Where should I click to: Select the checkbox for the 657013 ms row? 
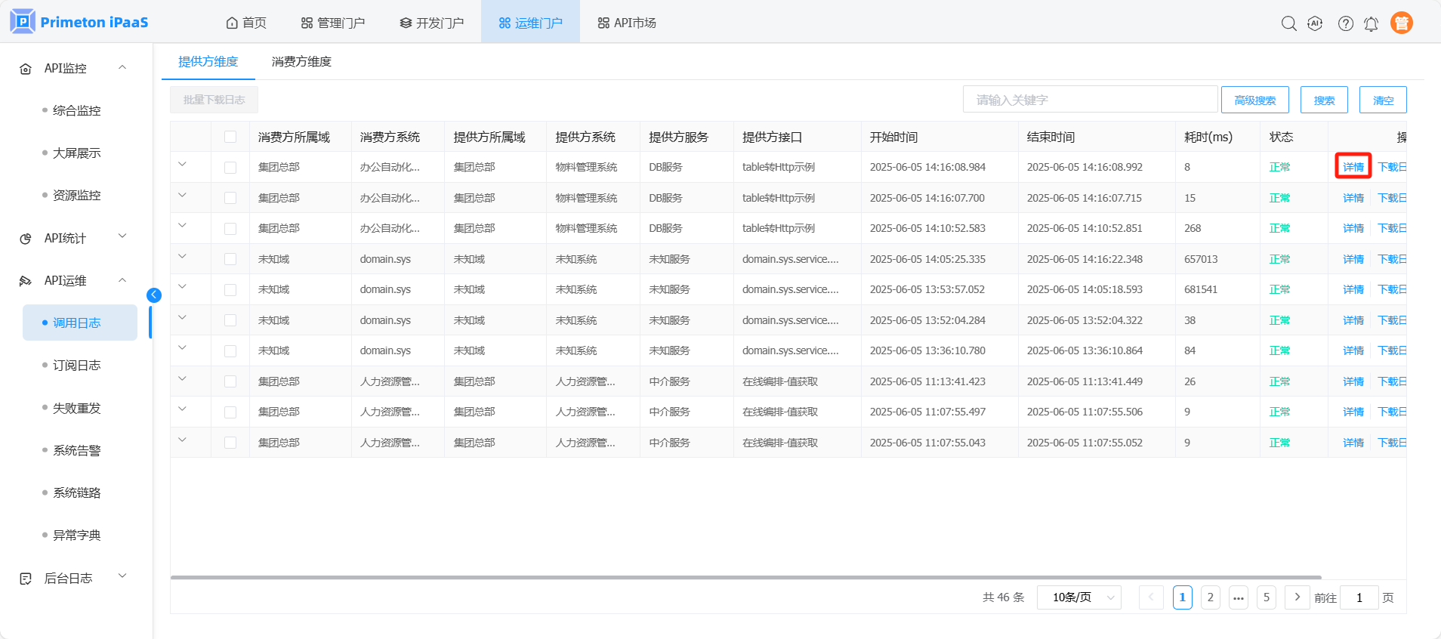(230, 259)
